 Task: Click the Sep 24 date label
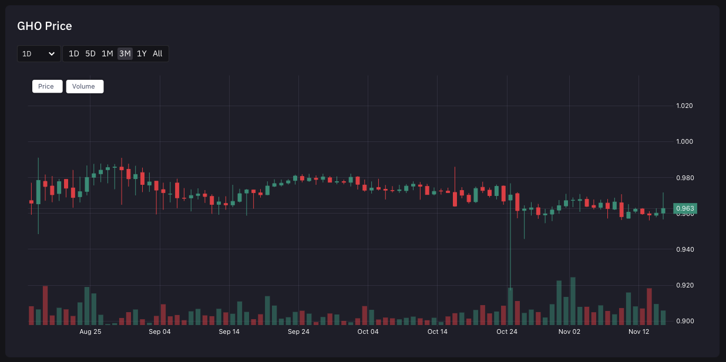[298, 332]
